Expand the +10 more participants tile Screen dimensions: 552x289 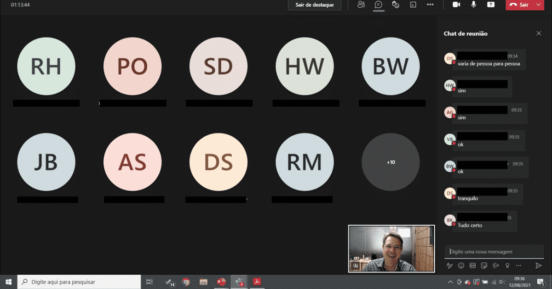tap(391, 162)
